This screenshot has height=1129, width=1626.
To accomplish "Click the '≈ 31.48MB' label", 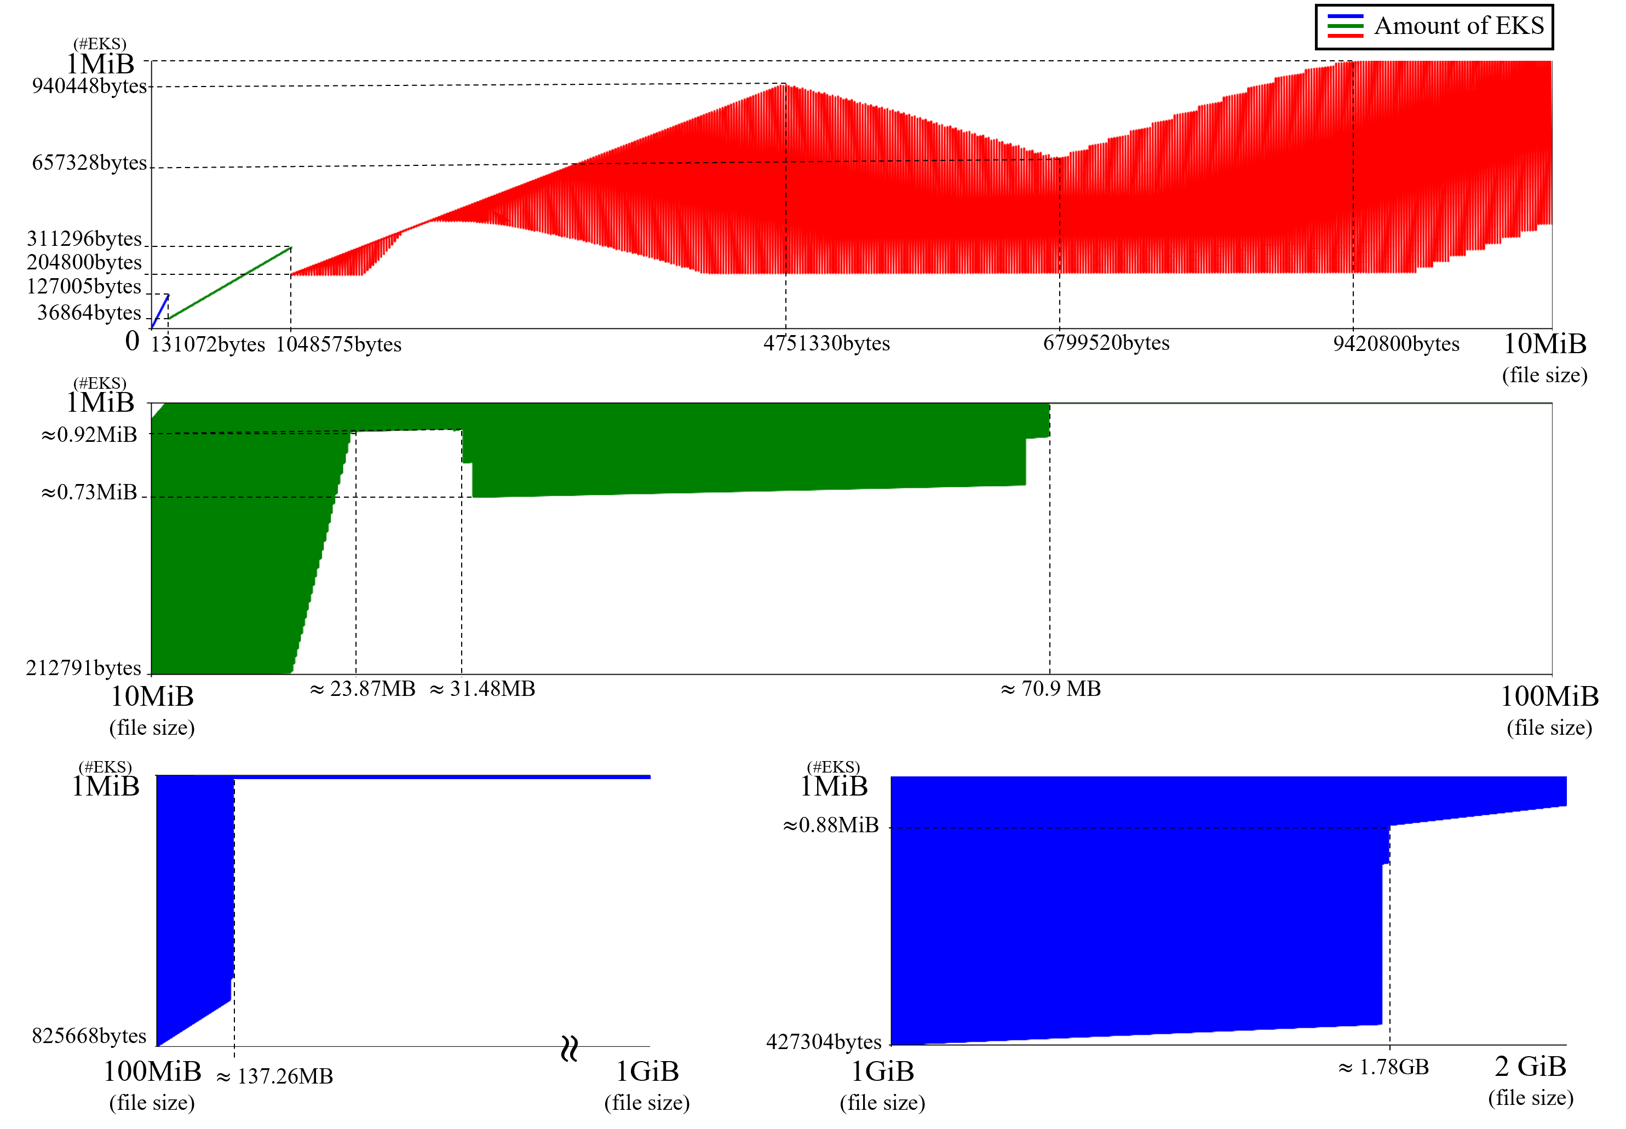I will pos(482,689).
